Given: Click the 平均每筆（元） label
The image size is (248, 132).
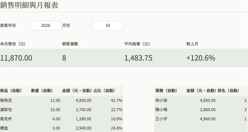Looking at the screenshot, I should coord(137,44).
